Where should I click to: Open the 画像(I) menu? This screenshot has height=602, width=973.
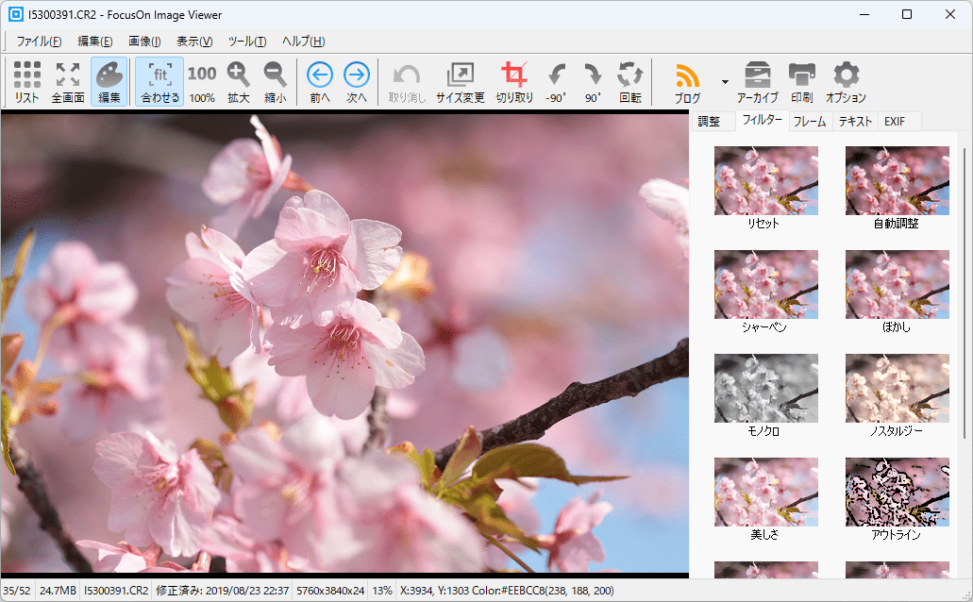144,42
